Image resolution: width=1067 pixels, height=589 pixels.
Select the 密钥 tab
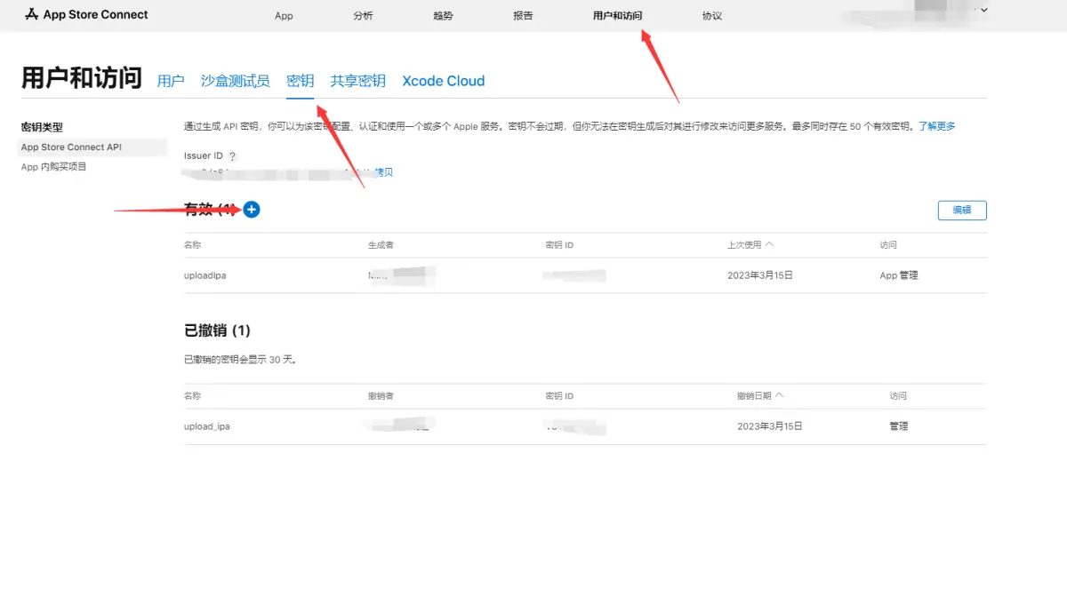point(300,81)
